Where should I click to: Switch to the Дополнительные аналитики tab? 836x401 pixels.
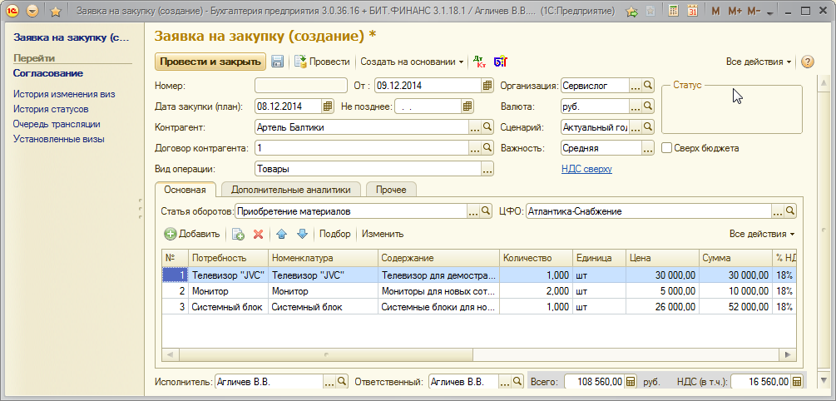[291, 190]
